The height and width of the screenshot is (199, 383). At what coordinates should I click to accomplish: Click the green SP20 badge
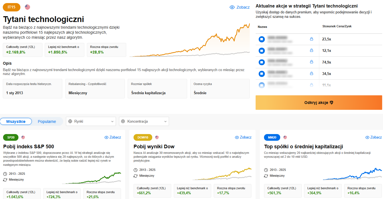pos(11,137)
